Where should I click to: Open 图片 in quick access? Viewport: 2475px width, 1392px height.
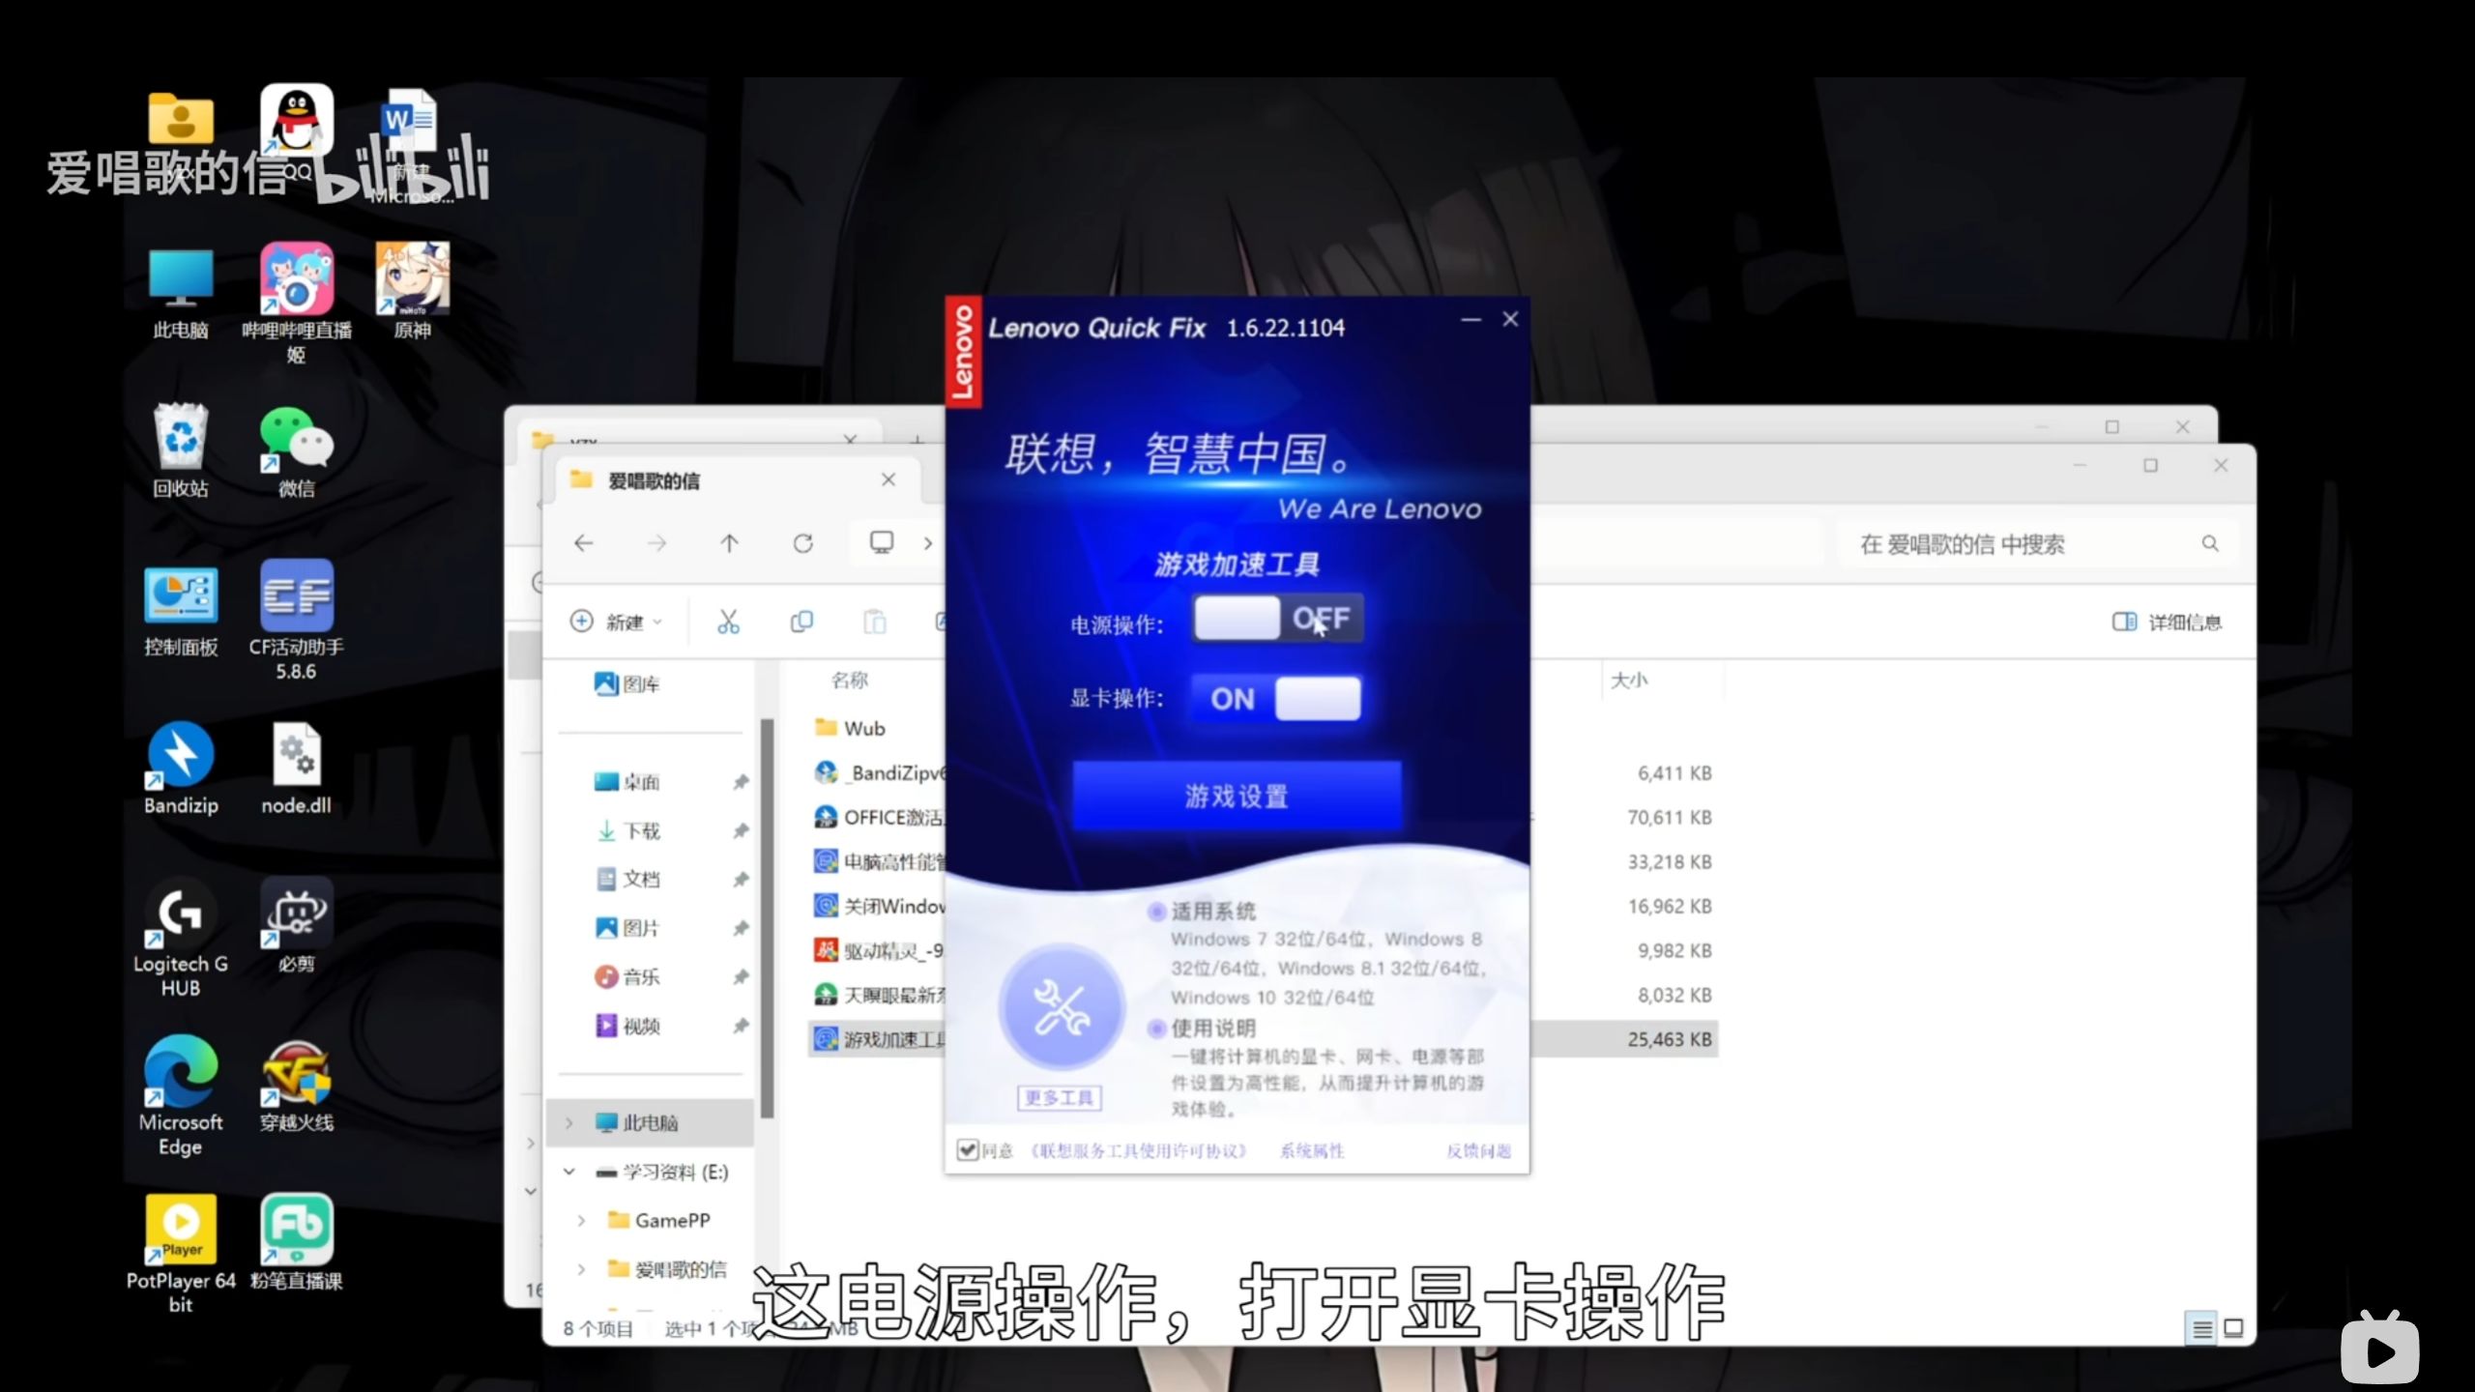(627, 928)
